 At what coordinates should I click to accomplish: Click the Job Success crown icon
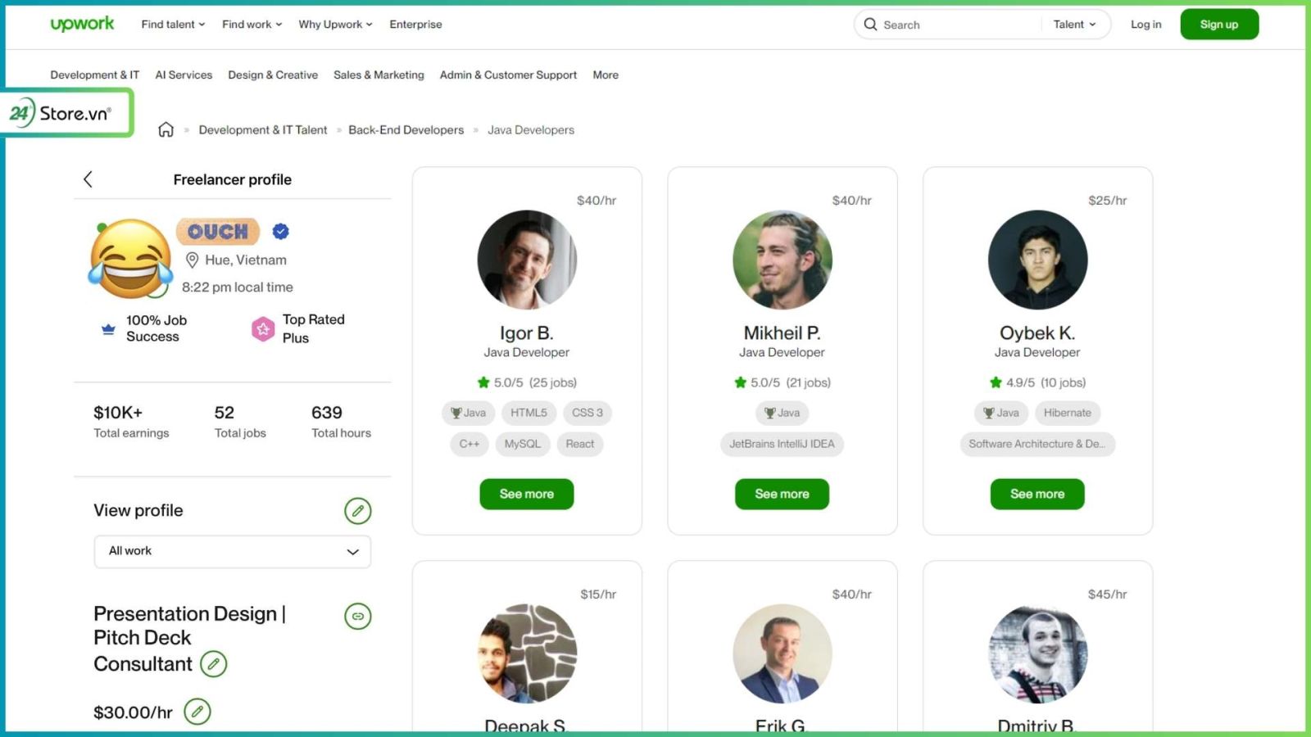[x=108, y=329]
